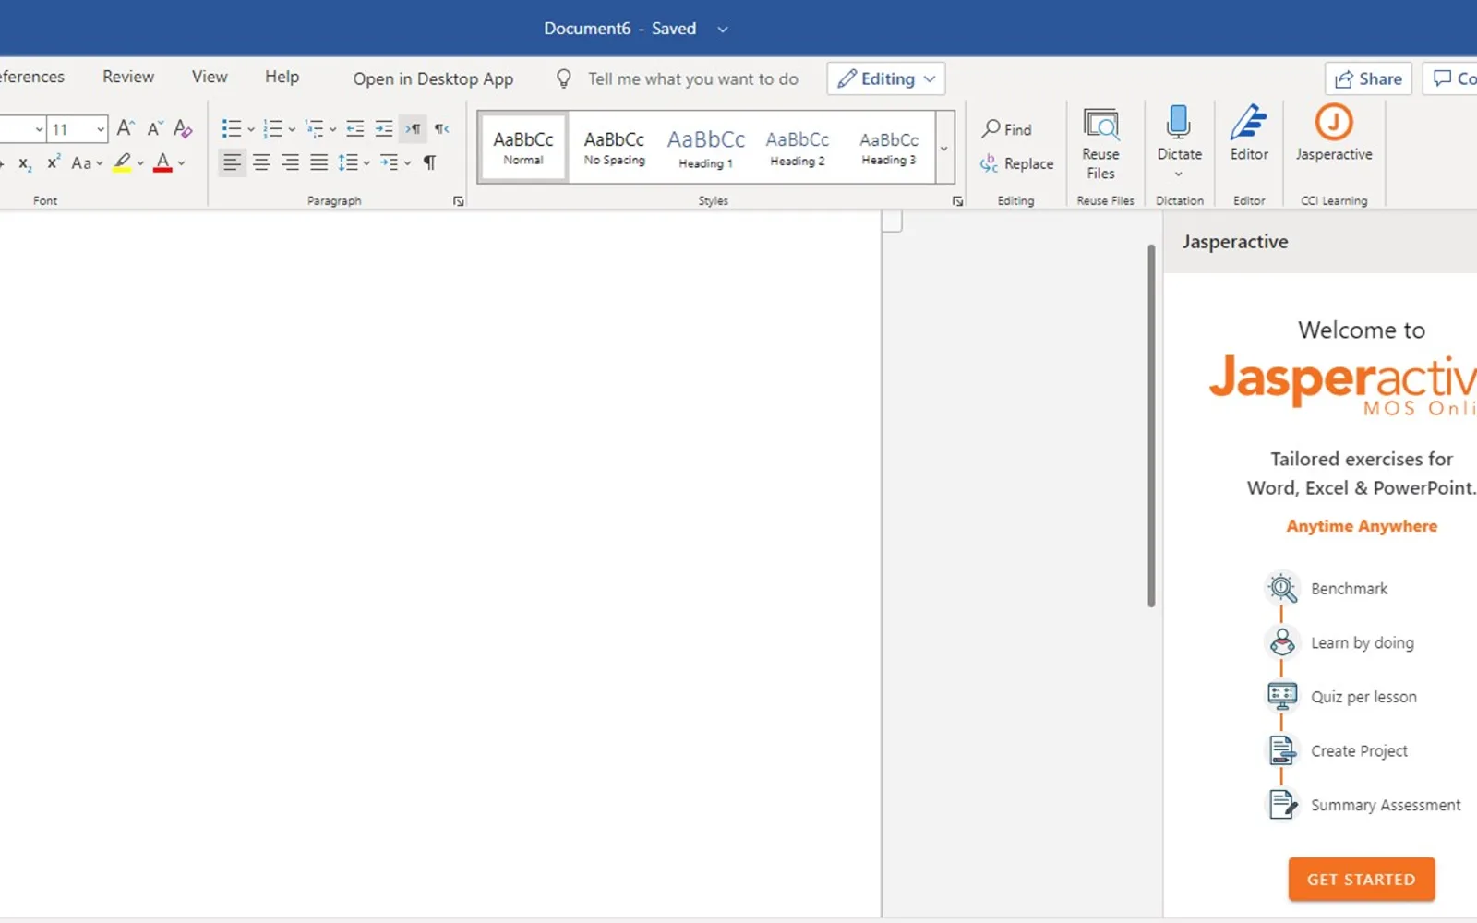Open line spacing options
The image size is (1477, 923).
point(354,163)
